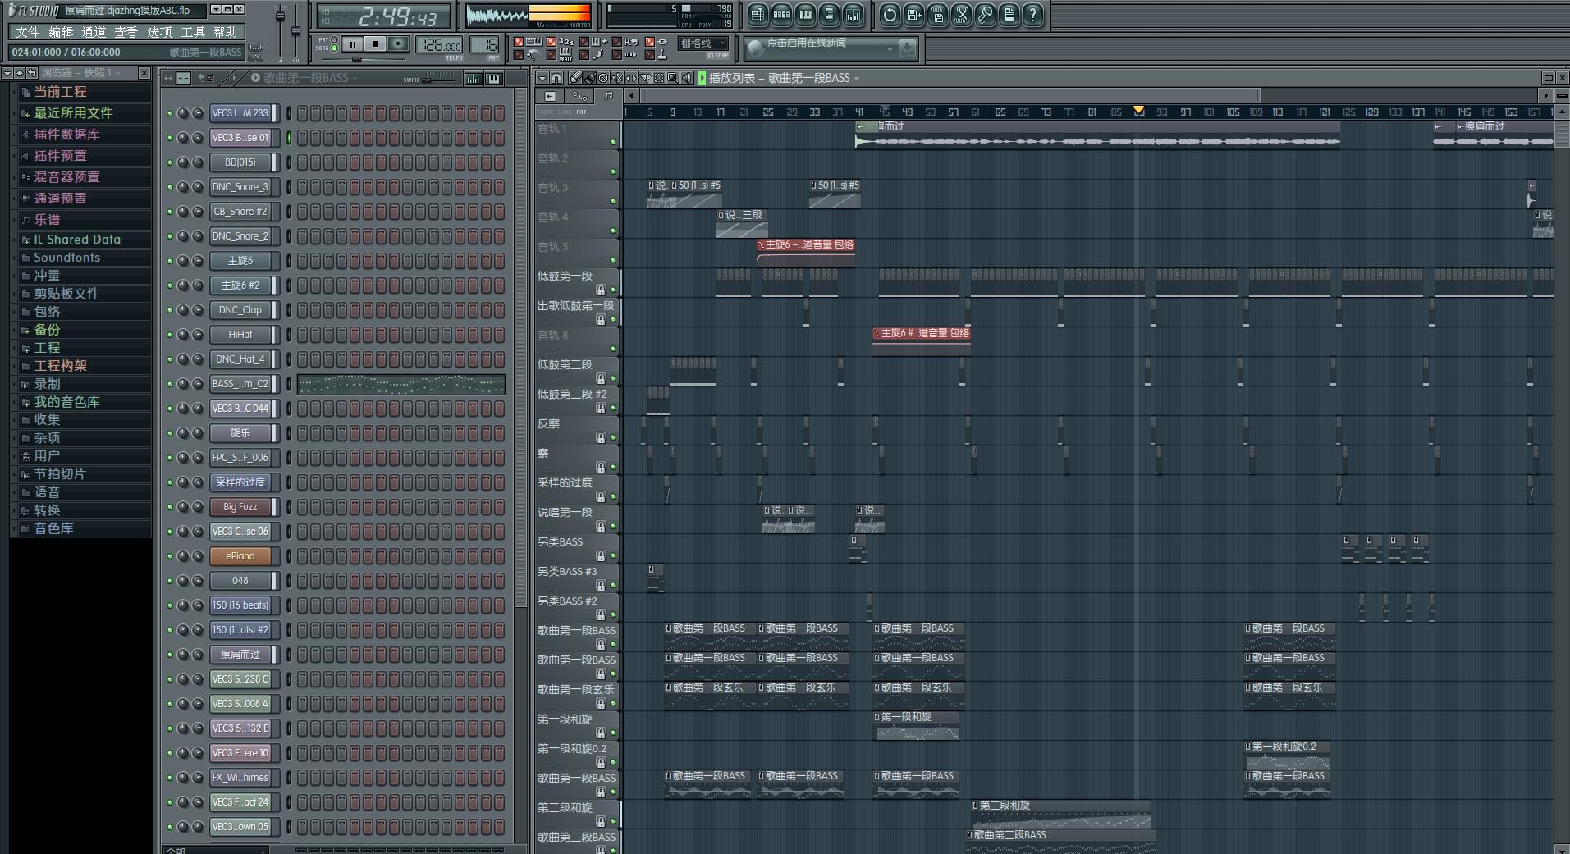Click the save new version icon
The width and height of the screenshot is (1570, 854).
913,14
